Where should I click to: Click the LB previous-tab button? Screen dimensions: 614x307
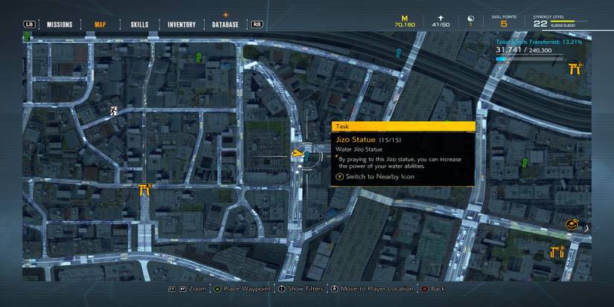29,25
